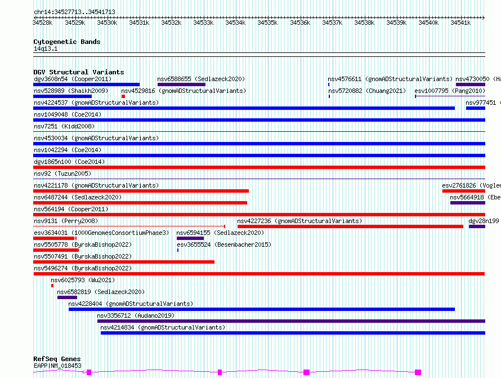Open nsv6588655 (Sedlazeck2020) variant label

(201, 79)
